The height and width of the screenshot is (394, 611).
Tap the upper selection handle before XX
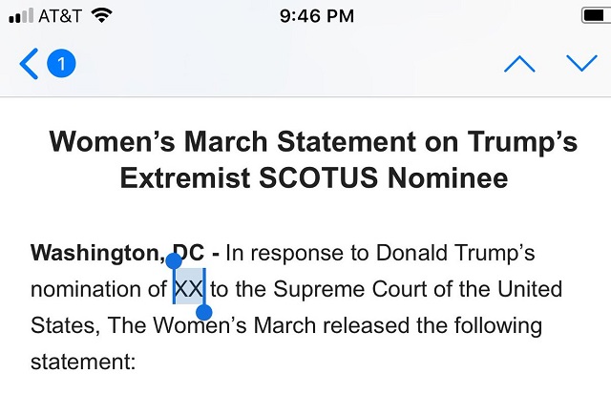point(174,260)
